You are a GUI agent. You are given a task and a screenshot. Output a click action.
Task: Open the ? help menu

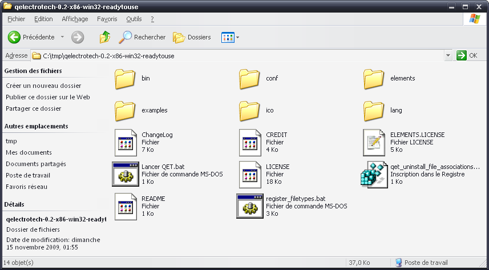[x=152, y=19]
